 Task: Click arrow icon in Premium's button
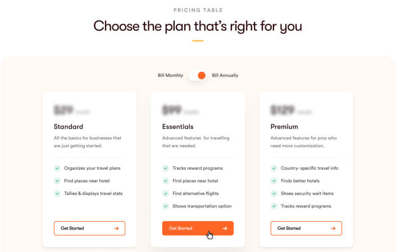point(333,228)
